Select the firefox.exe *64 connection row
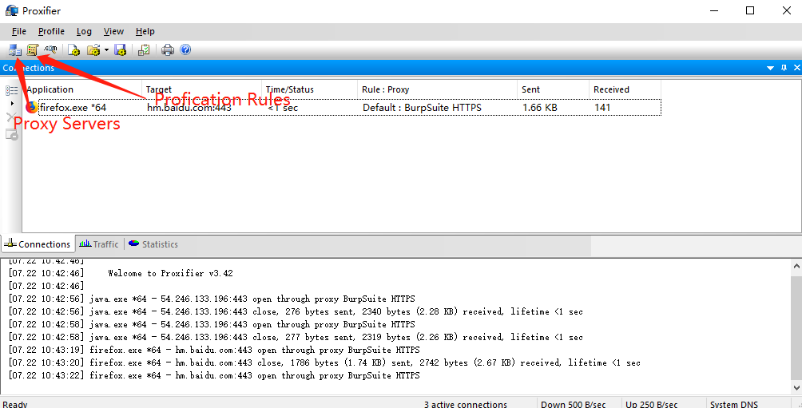The width and height of the screenshot is (802, 408). click(343, 107)
